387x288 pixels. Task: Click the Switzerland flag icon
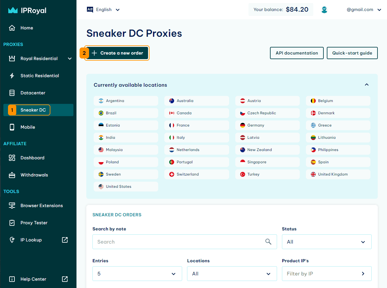(172, 174)
